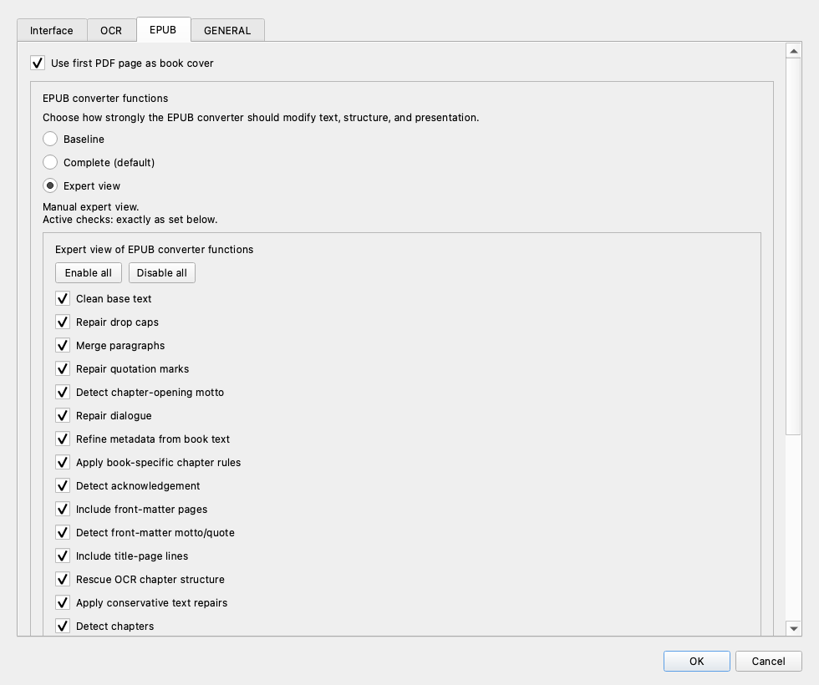Select the Baseline radio option
Screen dimensions: 819x685
50,139
